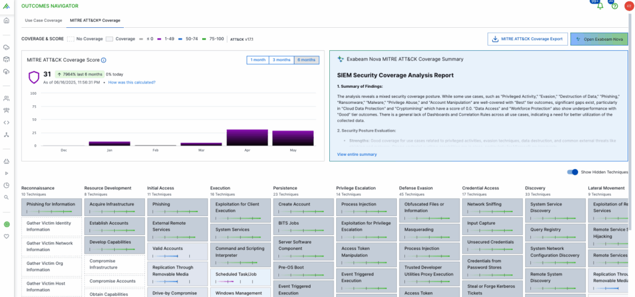635x297 pixels.
Task: Open the Create Account technique card
Action: [303, 207]
